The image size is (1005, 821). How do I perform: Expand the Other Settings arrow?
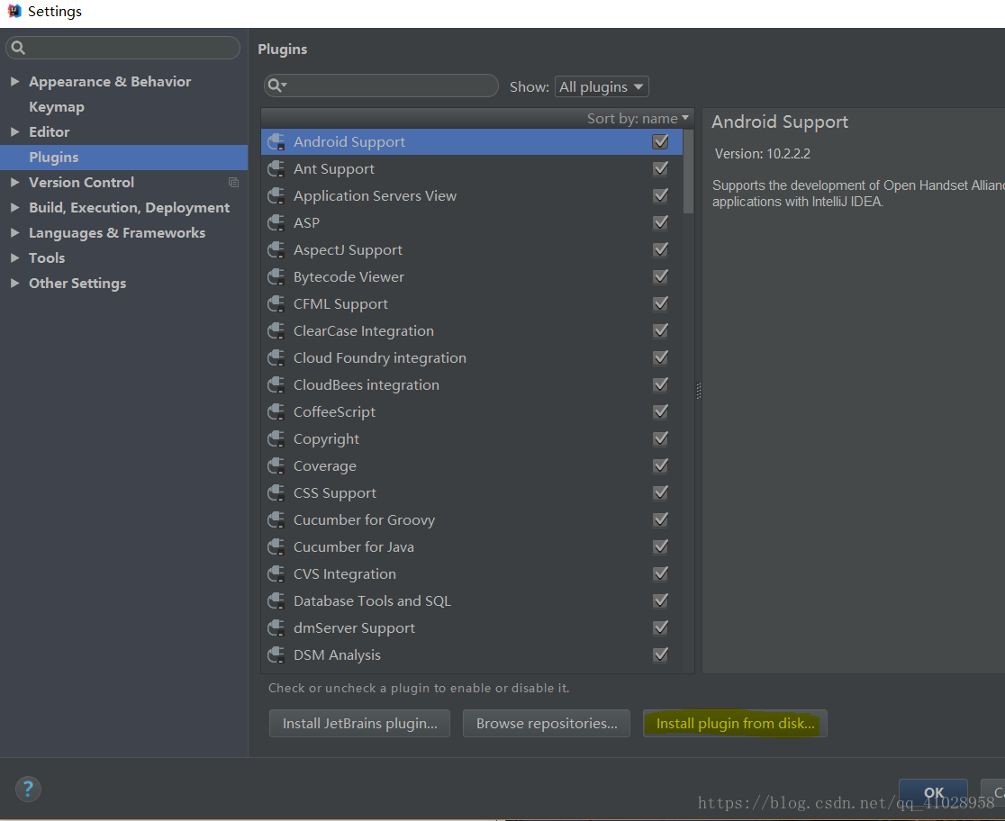pyautogui.click(x=14, y=284)
